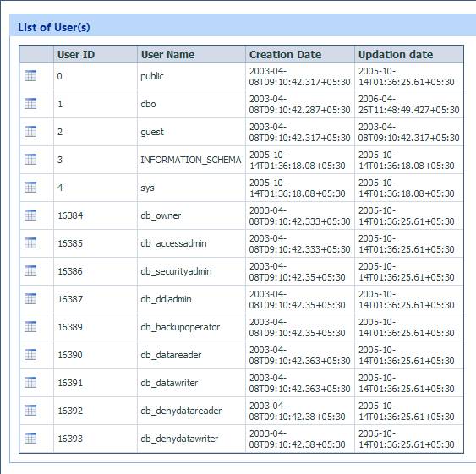Click the table icon in the sys row
This screenshot has height=474, width=476.
click(30, 188)
